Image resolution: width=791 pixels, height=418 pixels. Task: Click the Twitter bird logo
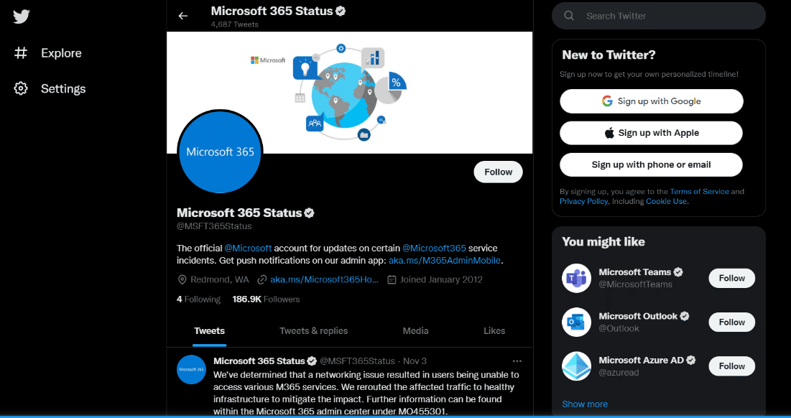pos(21,16)
